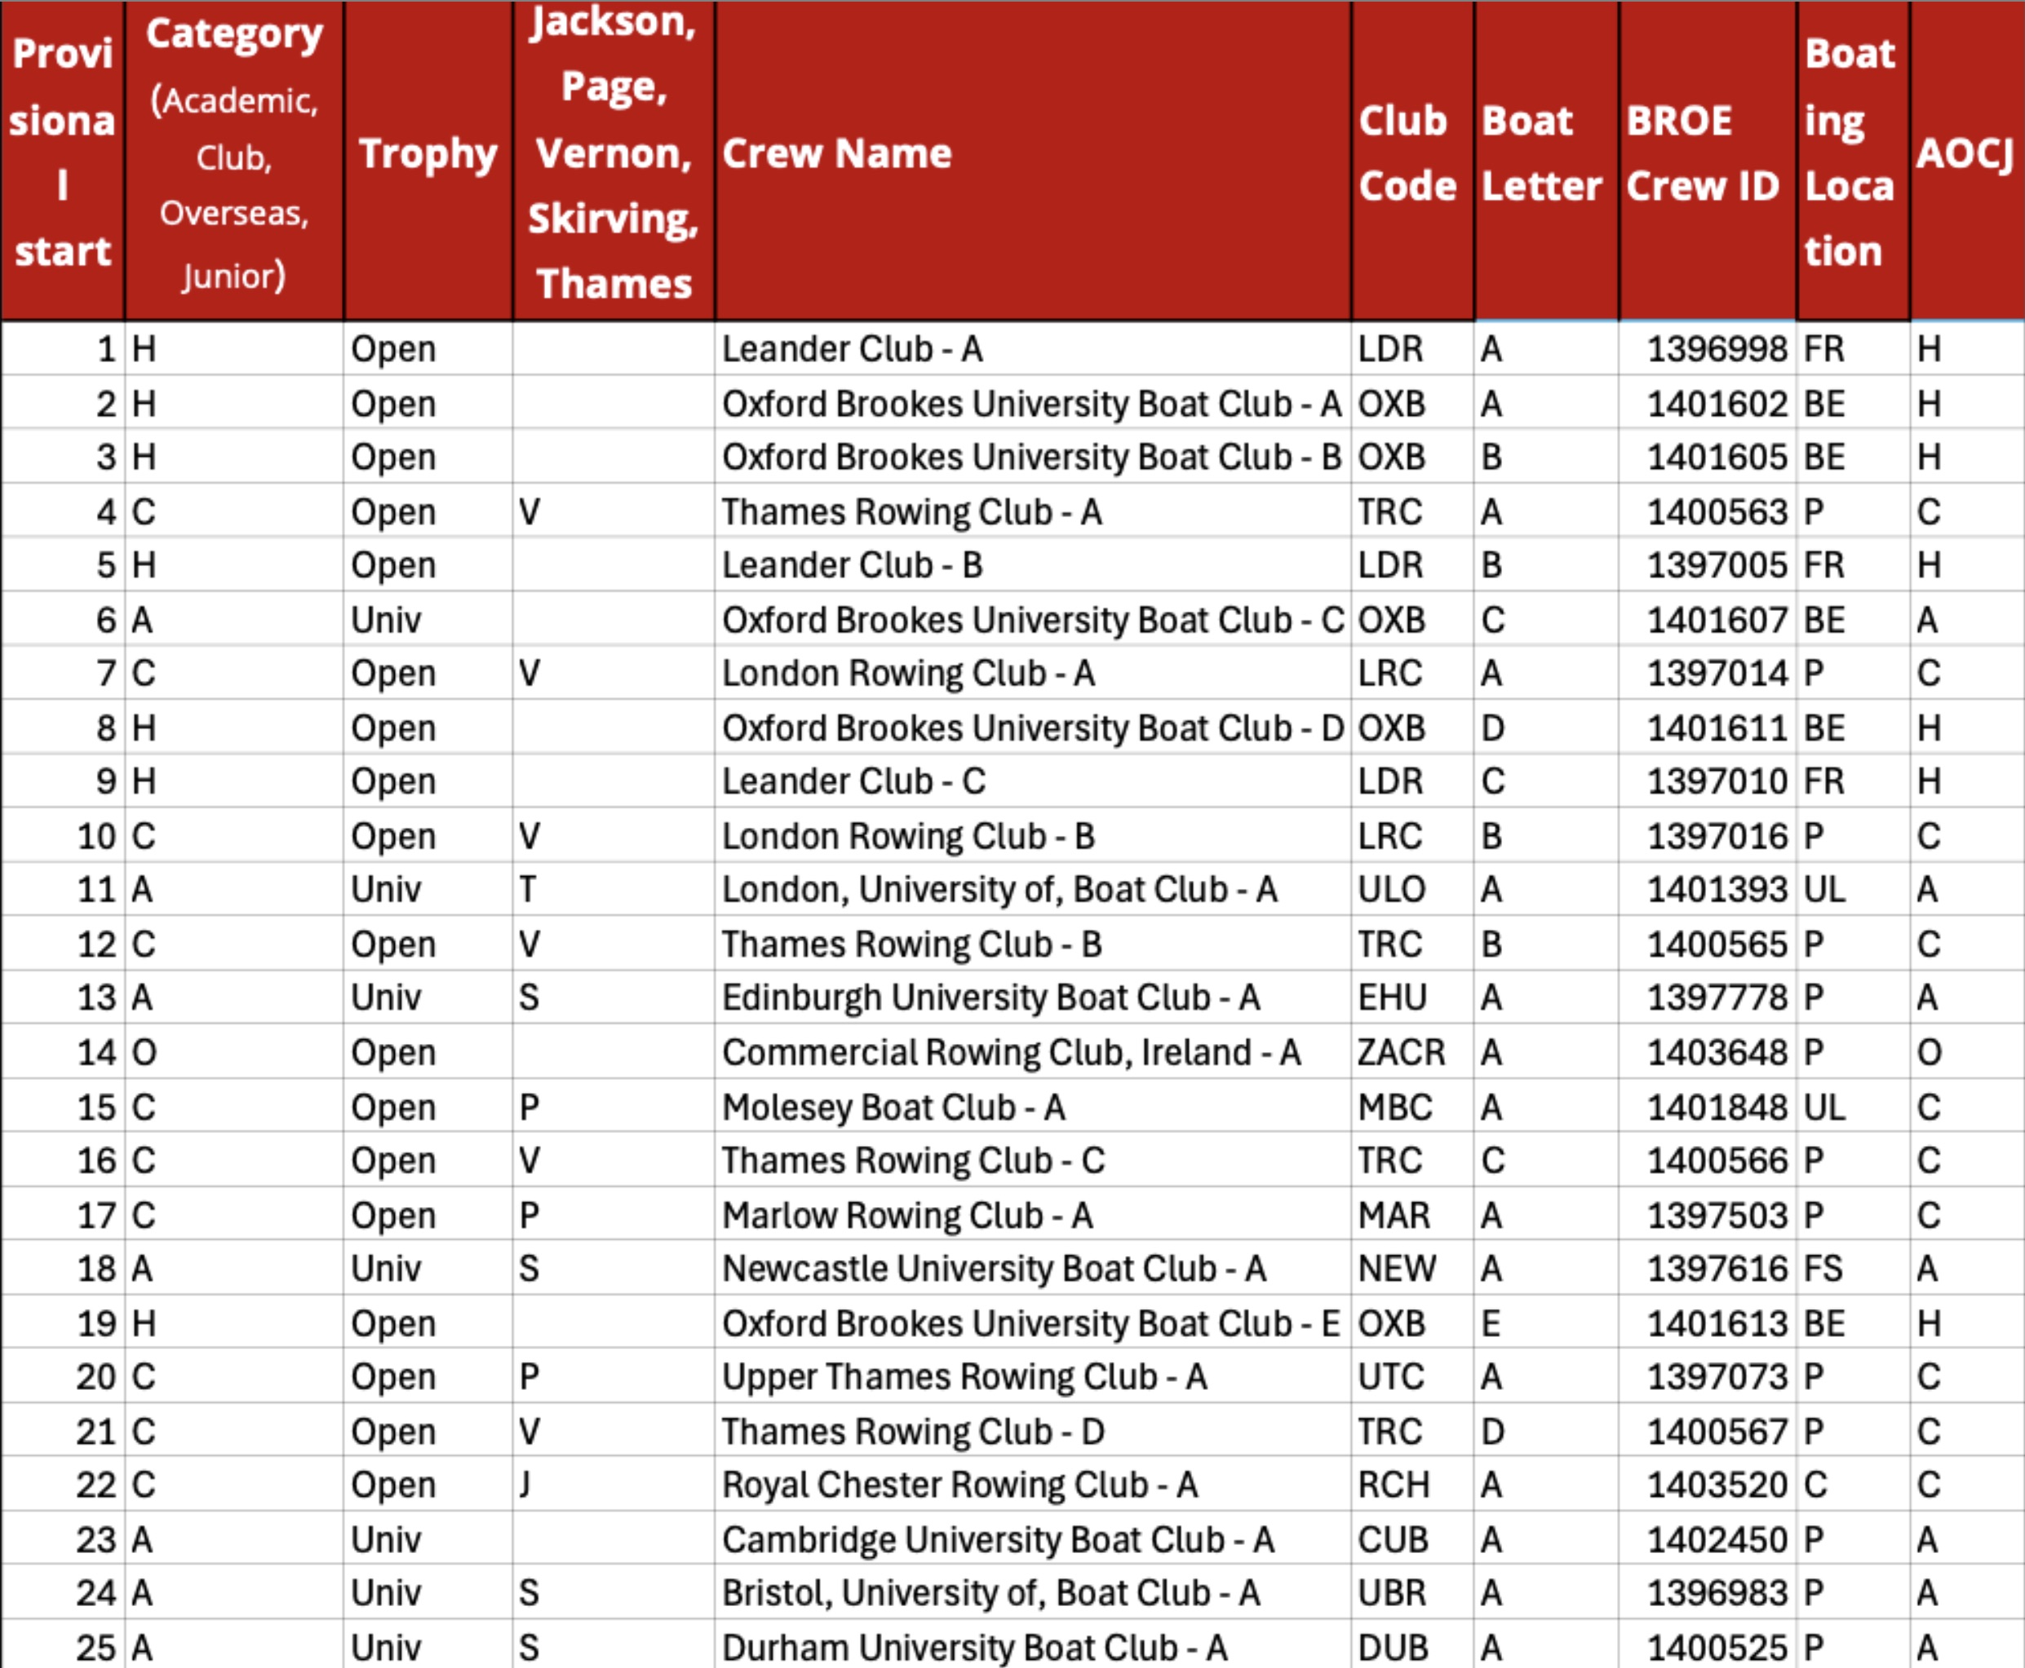
Task: Click the Category column header
Action: point(233,153)
